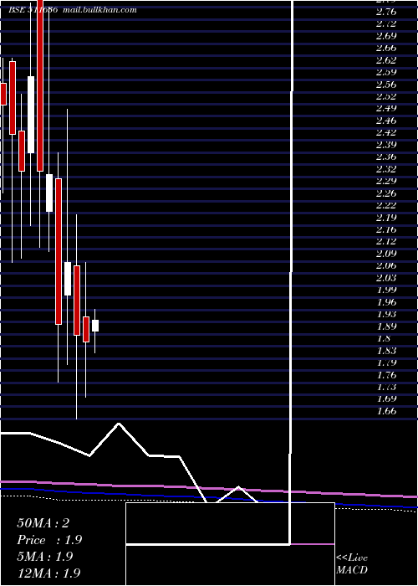This screenshot has width=418, height=586.
Task: Click the 2.36 price axis label
Action: coord(386,157)
